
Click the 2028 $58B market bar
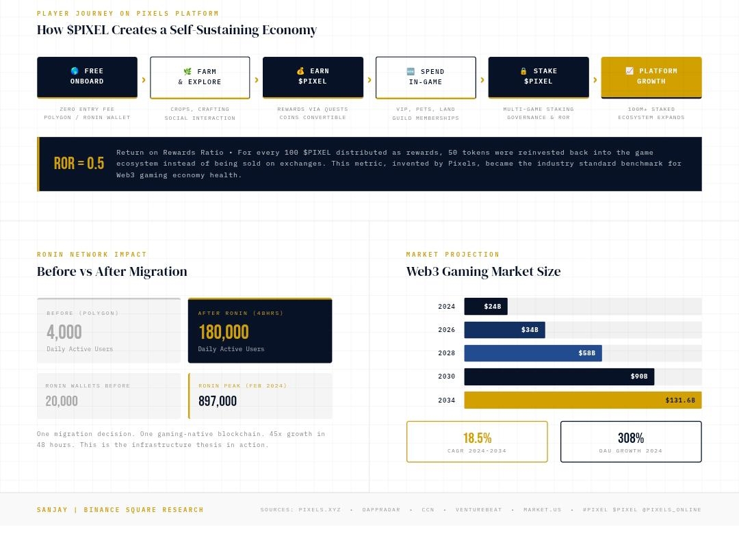click(x=533, y=353)
